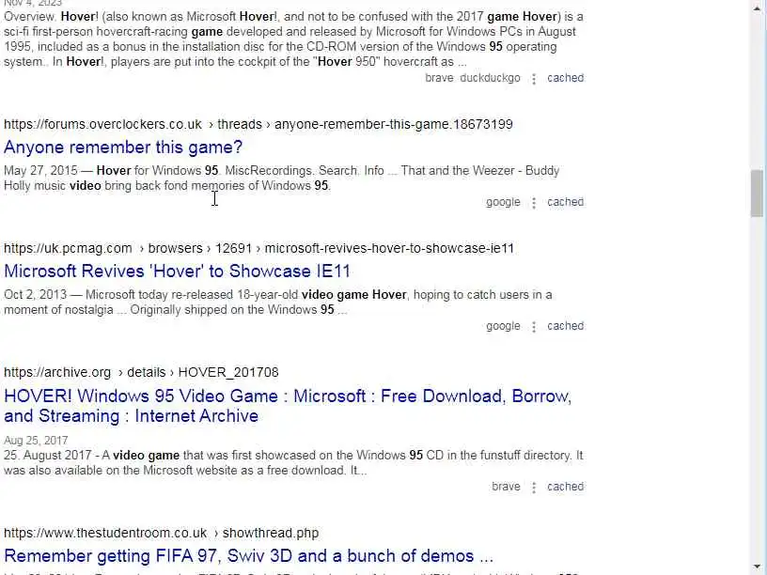
Task: Click the 'May 27, 2015' snippet date
Action: [x=40, y=171]
